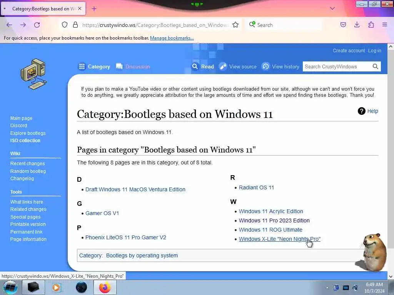Open the Category tab

tap(94, 66)
